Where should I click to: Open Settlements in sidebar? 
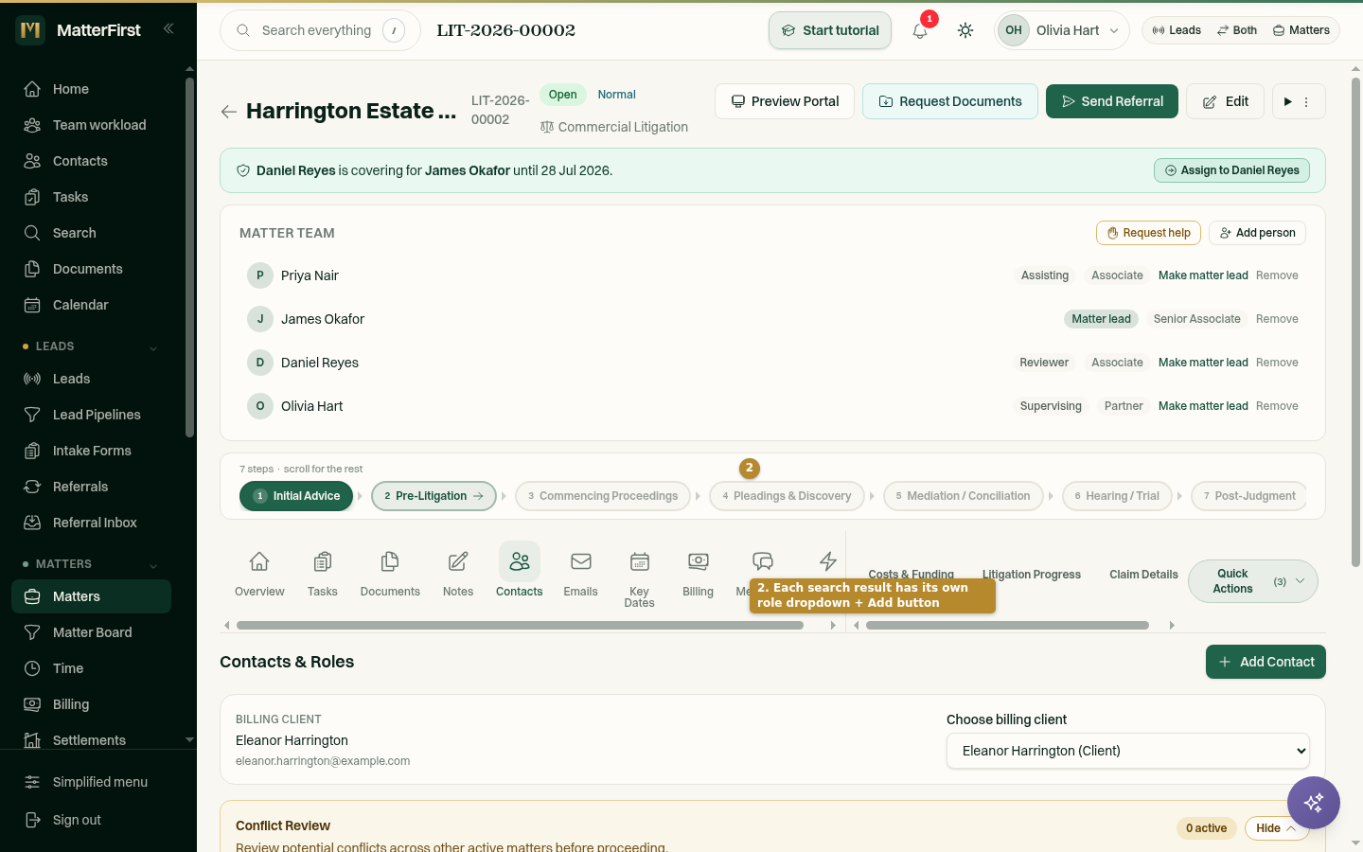tap(92, 739)
